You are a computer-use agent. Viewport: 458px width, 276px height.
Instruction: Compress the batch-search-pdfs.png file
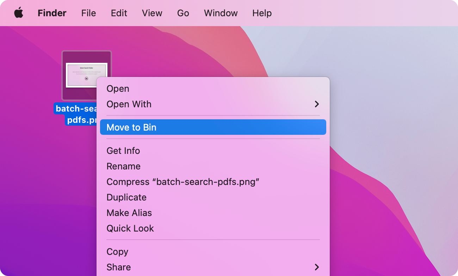point(183,182)
